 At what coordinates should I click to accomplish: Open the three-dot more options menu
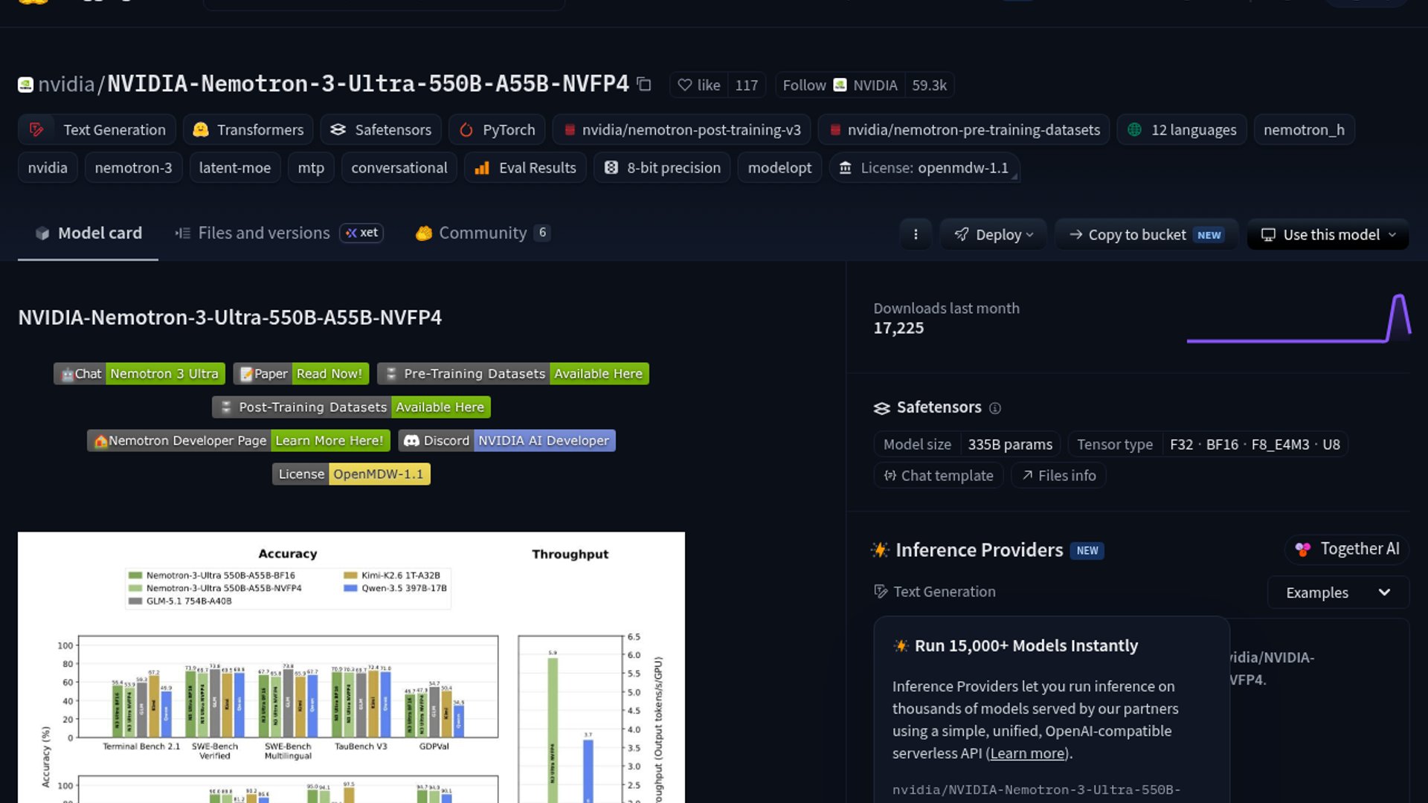pos(916,235)
